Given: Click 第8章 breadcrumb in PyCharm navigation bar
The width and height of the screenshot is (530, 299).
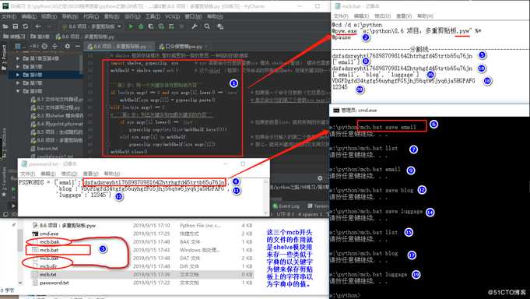Looking at the screenshot, I should coord(40,37).
